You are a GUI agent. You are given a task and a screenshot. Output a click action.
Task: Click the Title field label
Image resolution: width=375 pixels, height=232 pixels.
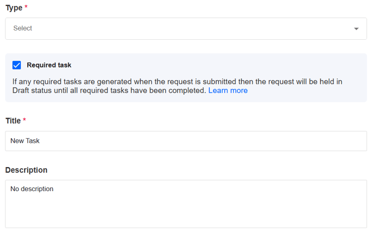[13, 120]
